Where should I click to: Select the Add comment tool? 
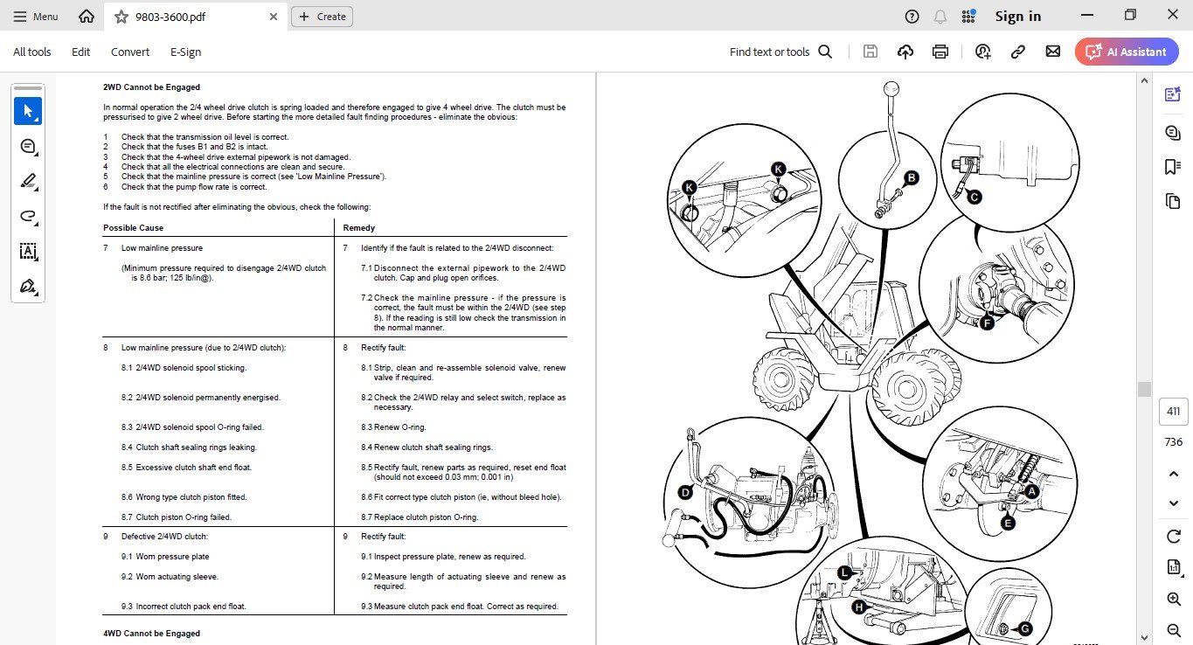(28, 146)
